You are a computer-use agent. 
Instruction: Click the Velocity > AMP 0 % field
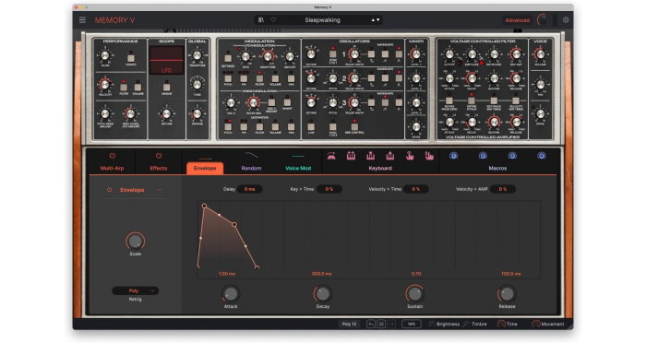coord(503,189)
